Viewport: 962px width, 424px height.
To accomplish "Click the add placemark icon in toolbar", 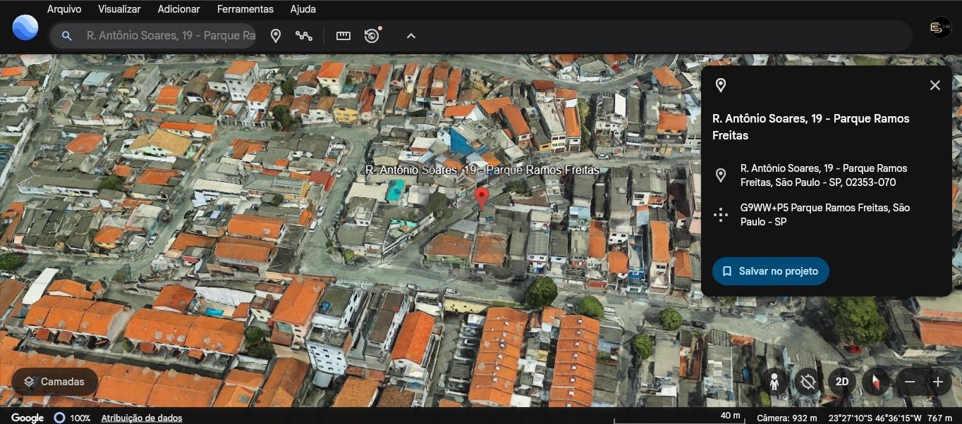I will click(x=276, y=35).
